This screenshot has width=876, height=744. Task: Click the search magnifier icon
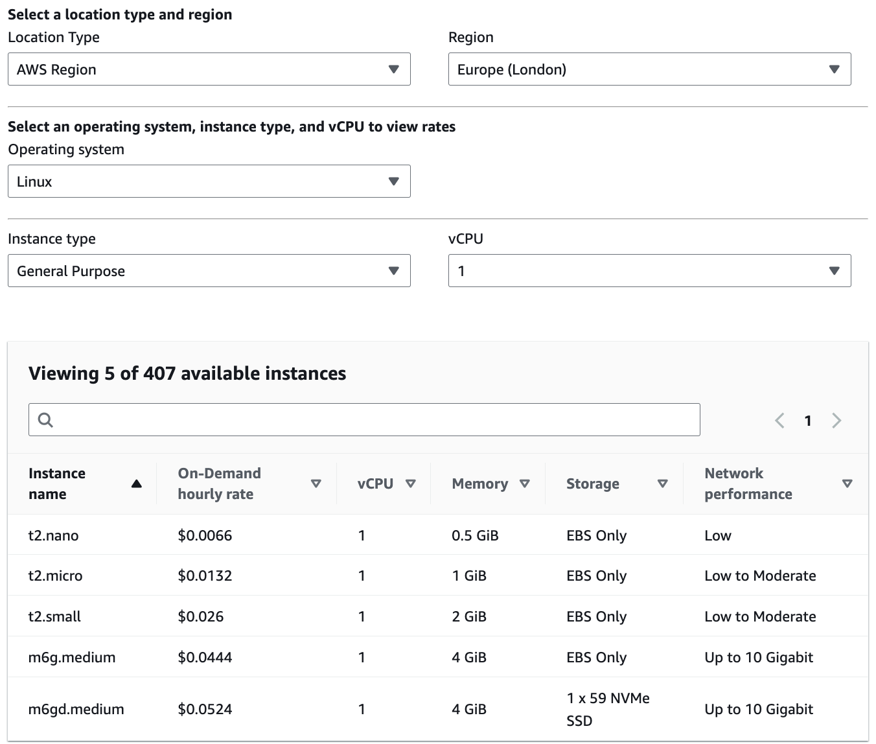pos(45,420)
